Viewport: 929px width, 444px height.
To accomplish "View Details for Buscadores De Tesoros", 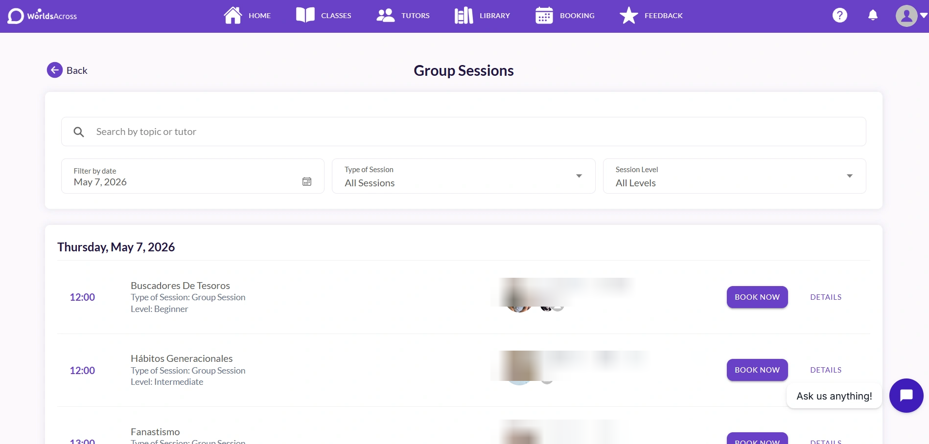I will click(826, 297).
